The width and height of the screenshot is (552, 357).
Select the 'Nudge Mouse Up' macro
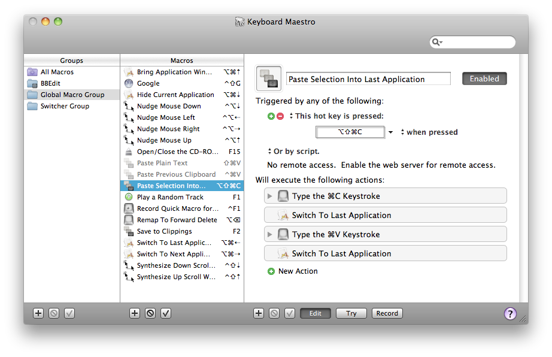click(182, 140)
